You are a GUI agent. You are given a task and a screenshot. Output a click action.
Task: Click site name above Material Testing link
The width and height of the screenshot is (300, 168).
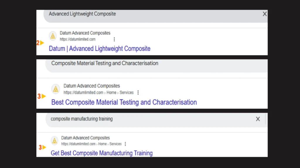pyautogui.click(x=92, y=86)
